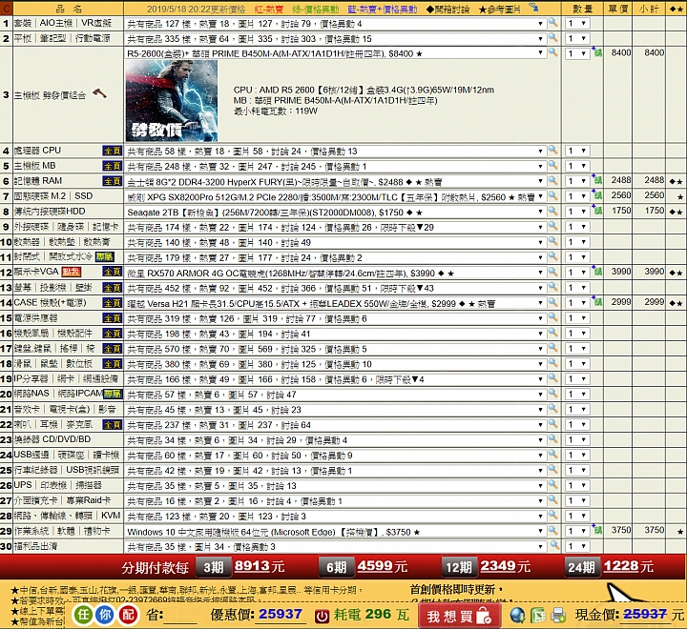
Task: Click the 8913元 installment amount
Action: click(x=260, y=566)
